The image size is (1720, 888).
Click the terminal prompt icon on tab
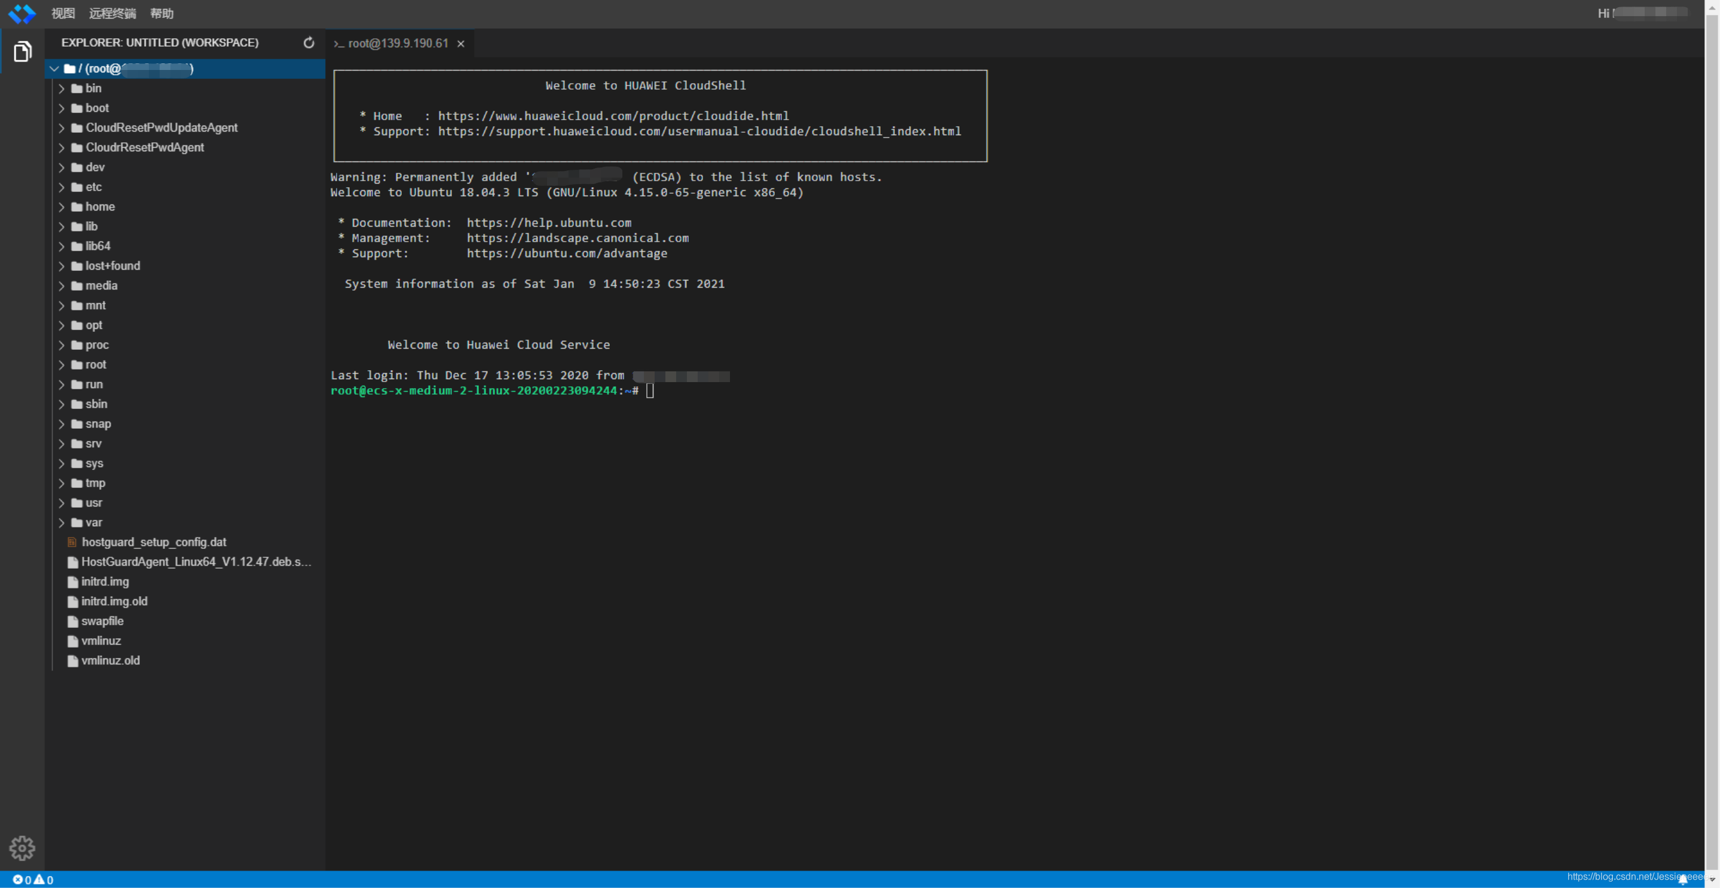[338, 44]
